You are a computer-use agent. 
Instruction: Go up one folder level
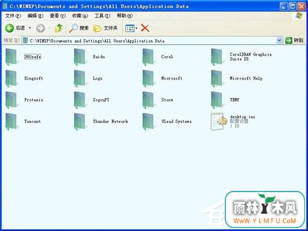59,28
